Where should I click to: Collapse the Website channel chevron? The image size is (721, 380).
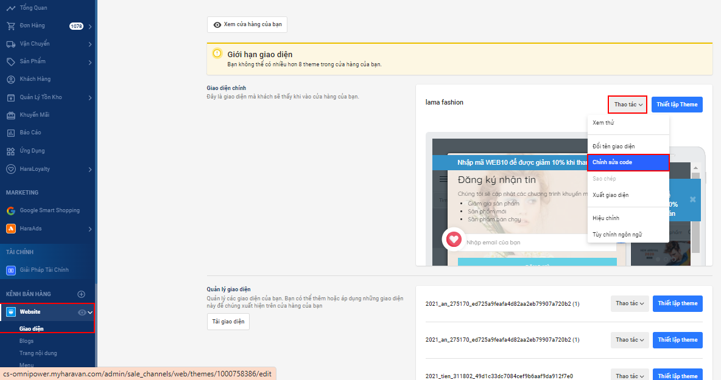coord(90,313)
